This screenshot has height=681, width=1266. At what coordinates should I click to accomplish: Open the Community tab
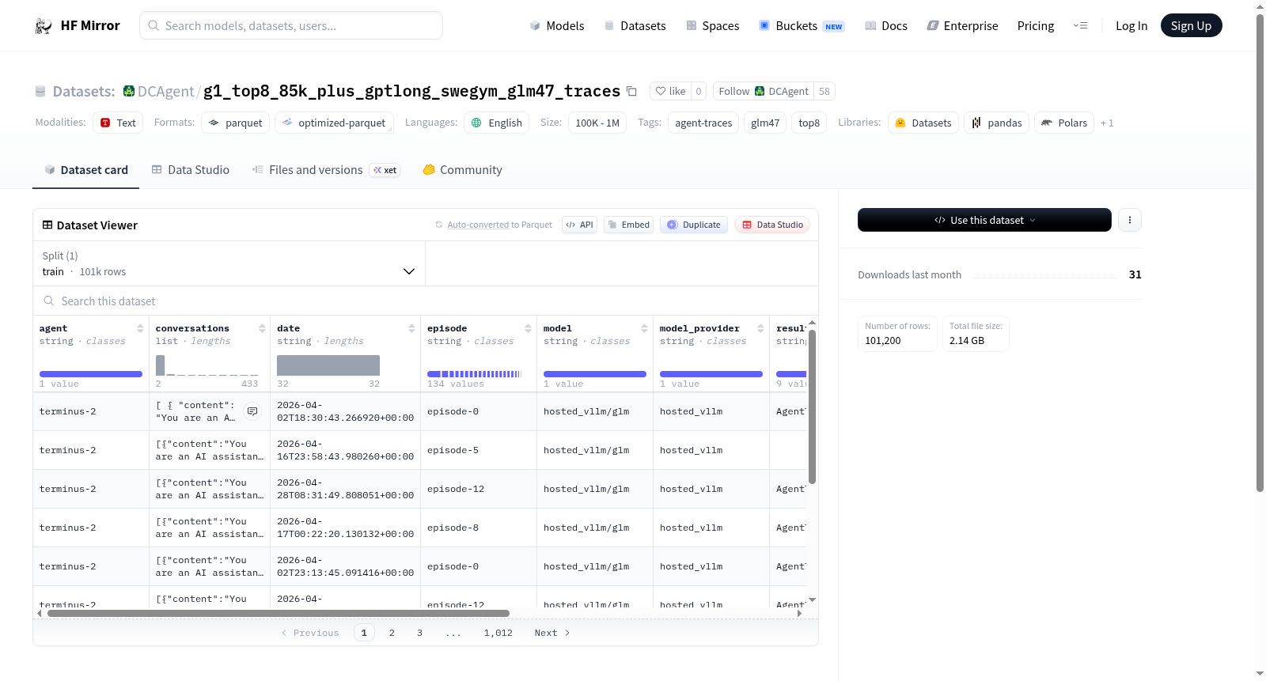[x=462, y=170]
